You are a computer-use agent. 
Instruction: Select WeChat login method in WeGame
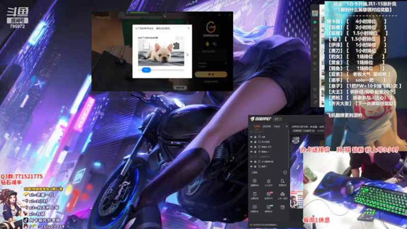215,44
